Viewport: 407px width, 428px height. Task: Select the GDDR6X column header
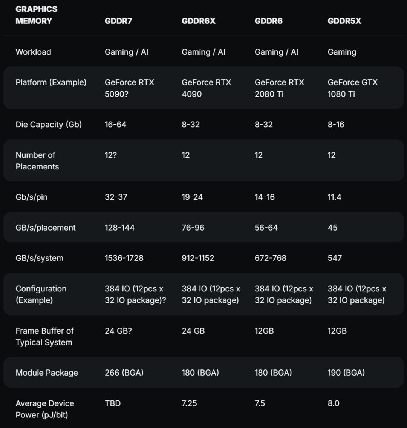(x=199, y=21)
